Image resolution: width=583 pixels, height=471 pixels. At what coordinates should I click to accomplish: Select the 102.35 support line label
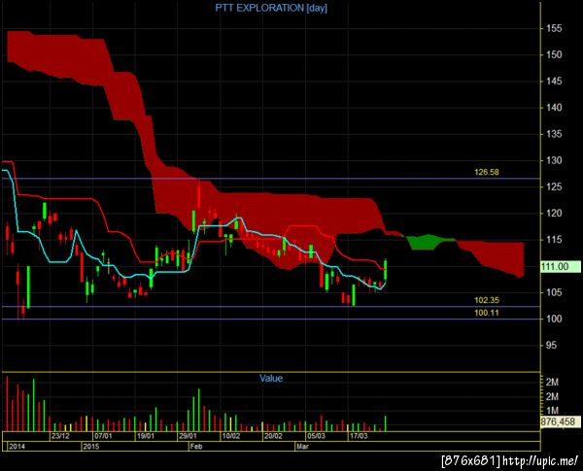[487, 300]
